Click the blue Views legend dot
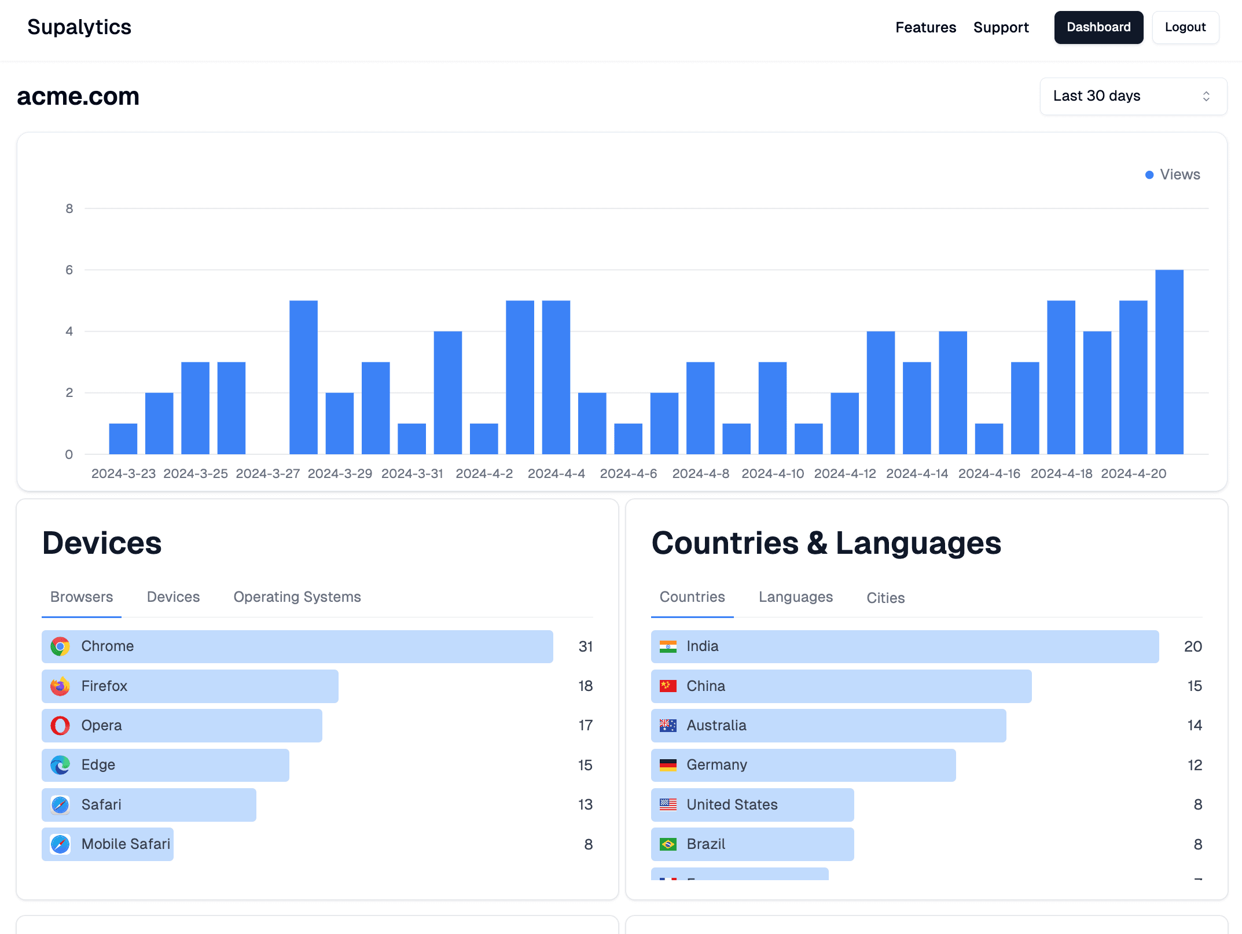The image size is (1242, 934). point(1149,175)
